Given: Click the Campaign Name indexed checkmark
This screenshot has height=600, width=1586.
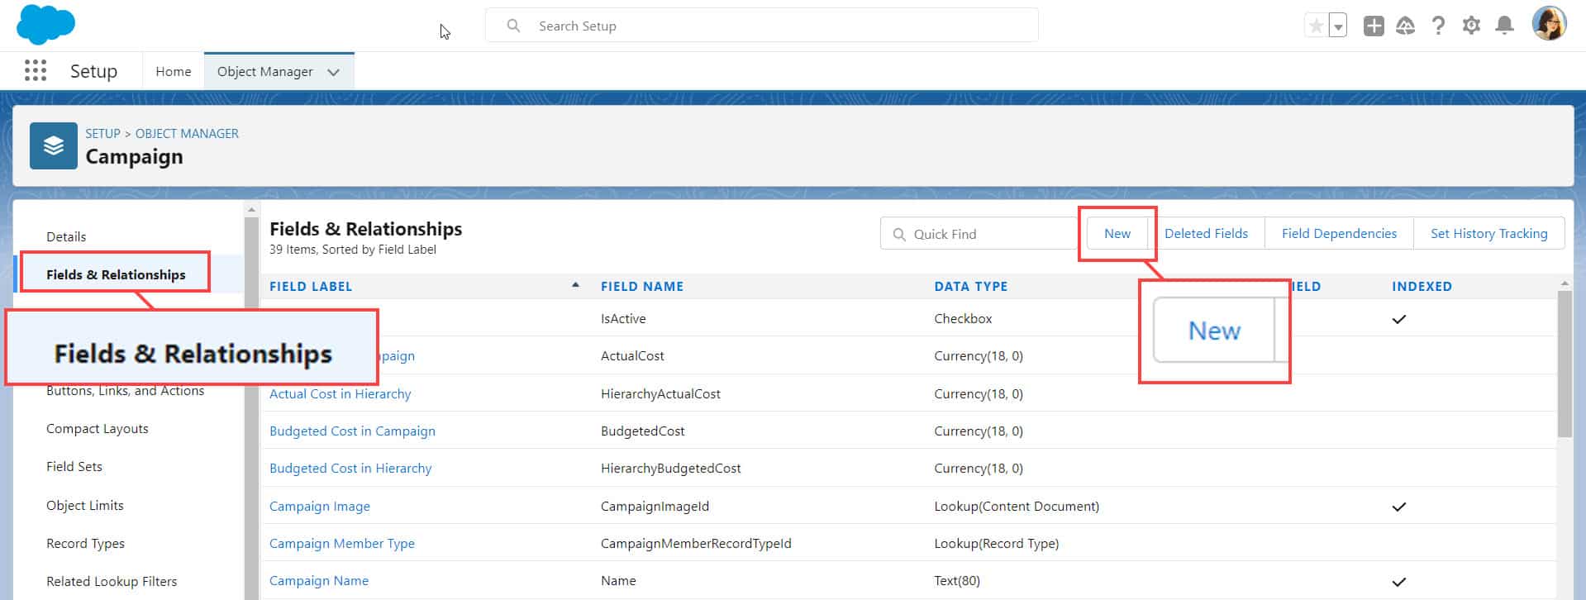Looking at the screenshot, I should pos(1398,582).
